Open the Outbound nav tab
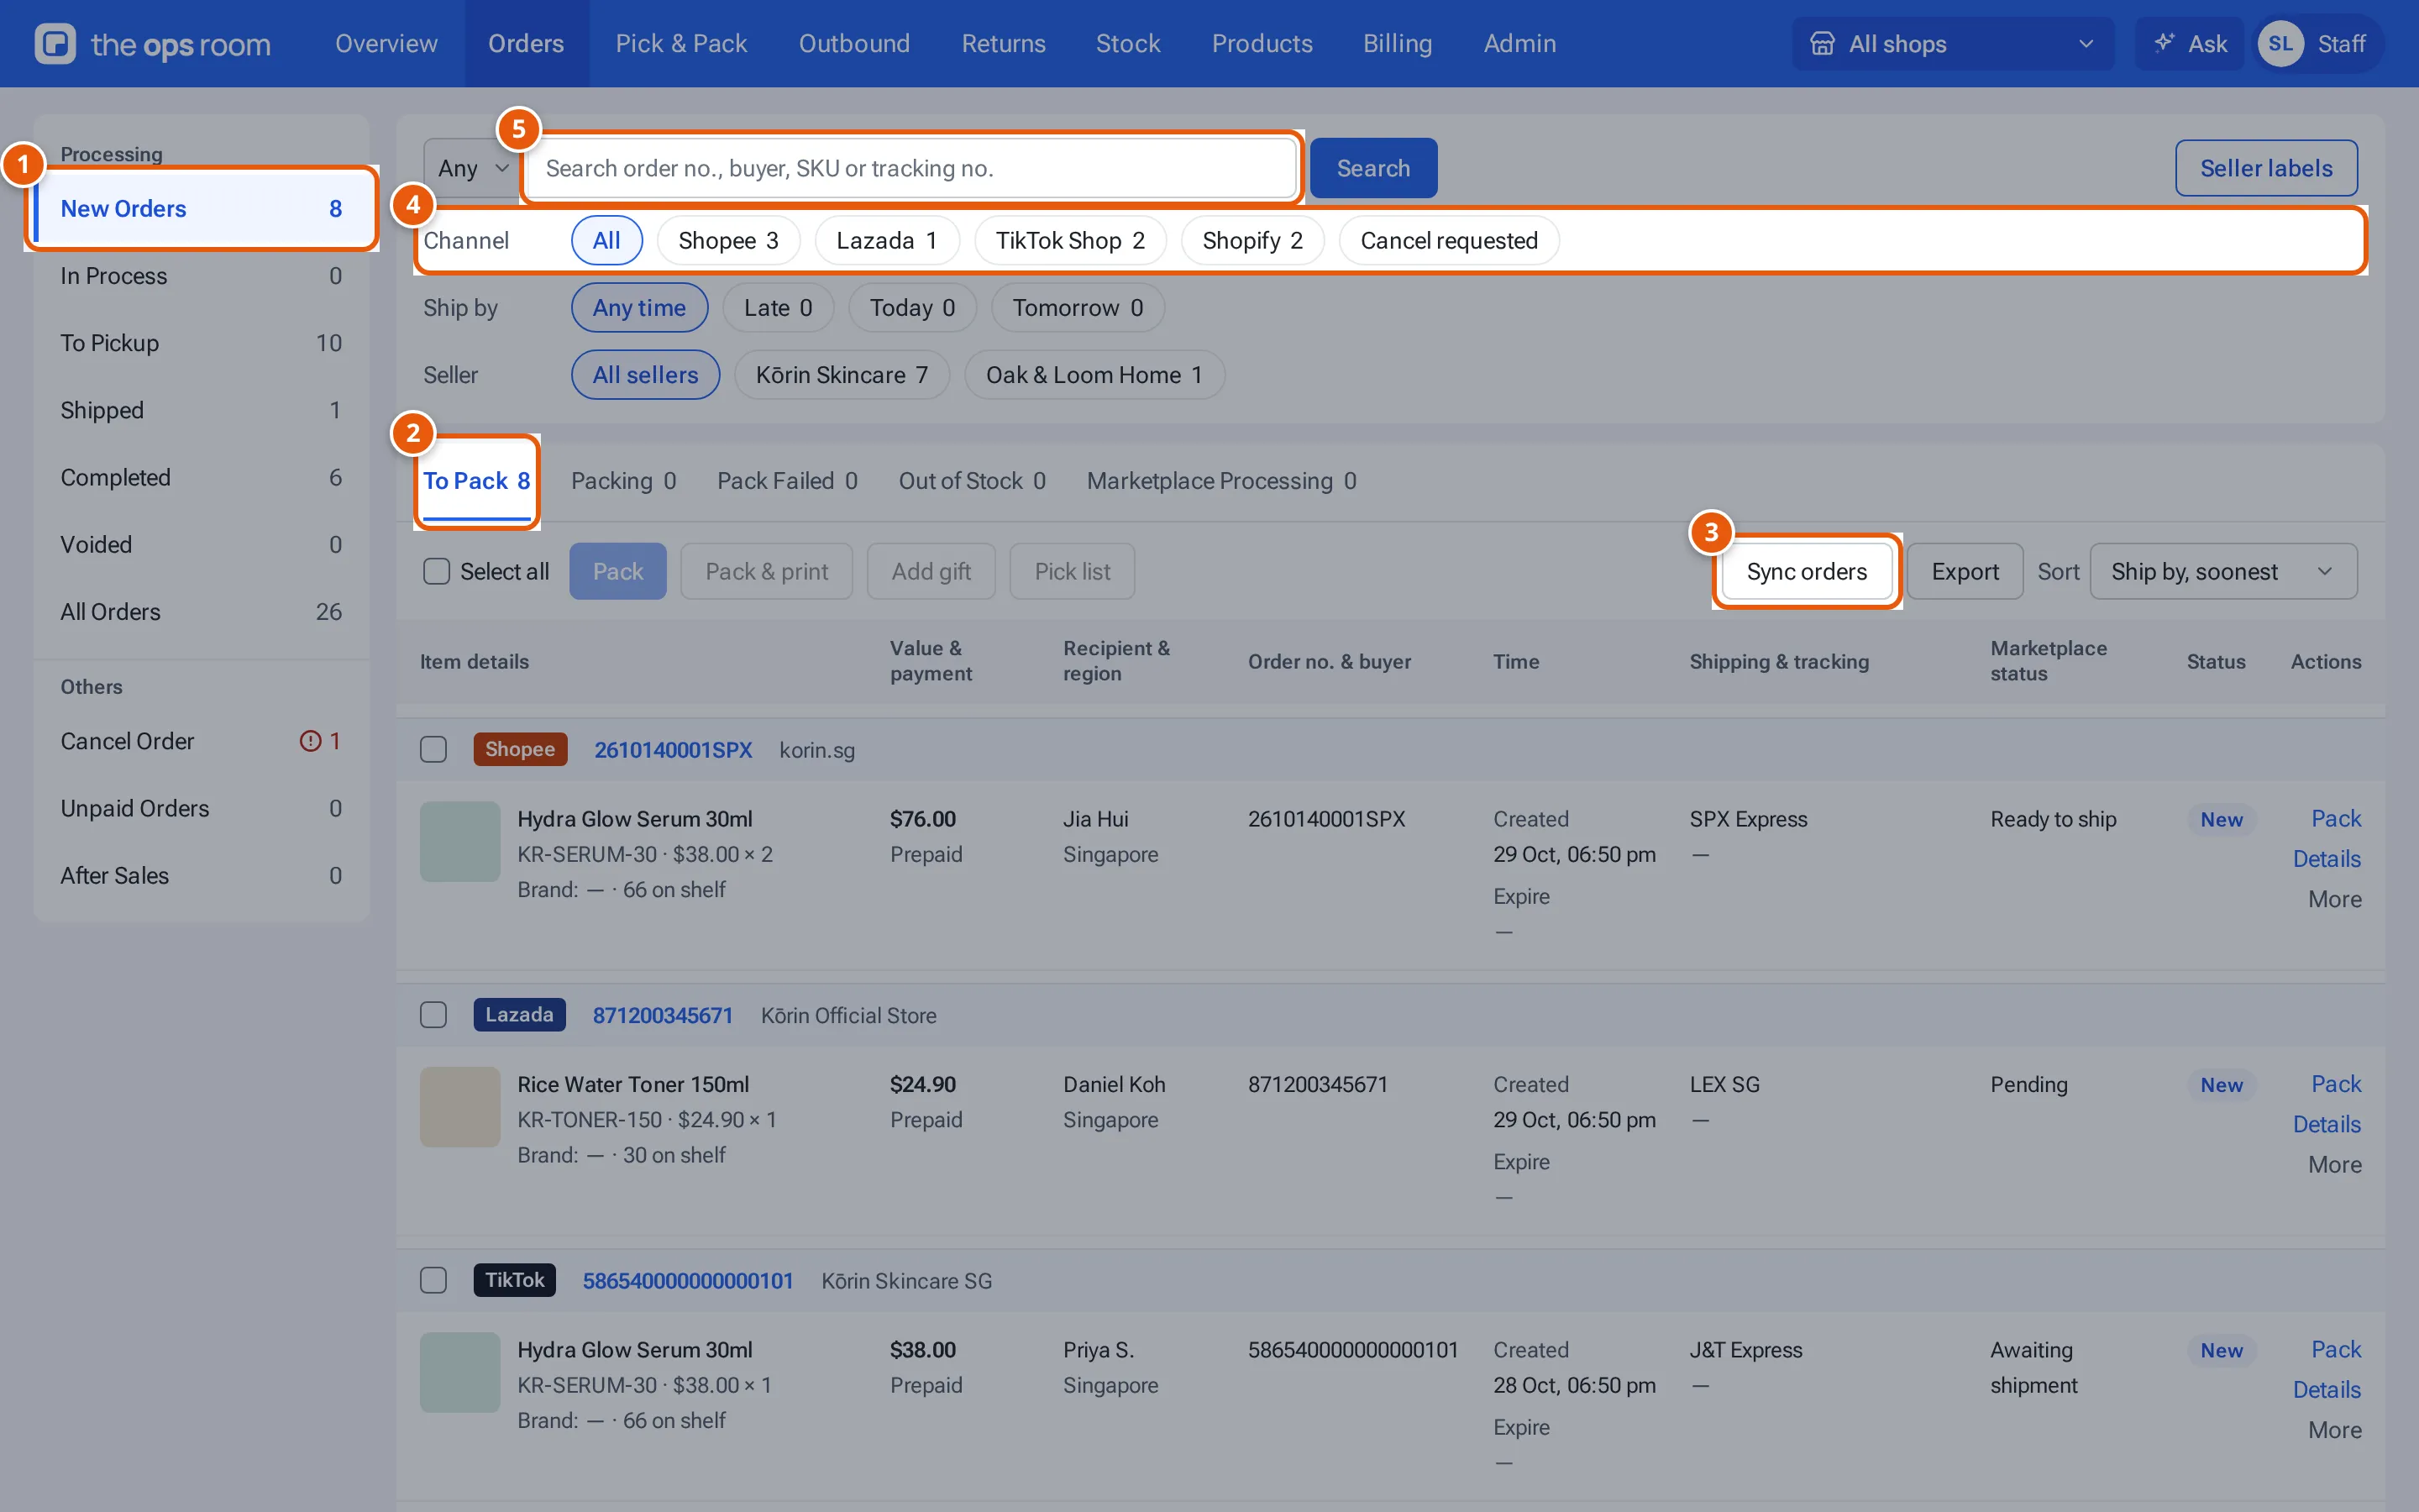 853,43
